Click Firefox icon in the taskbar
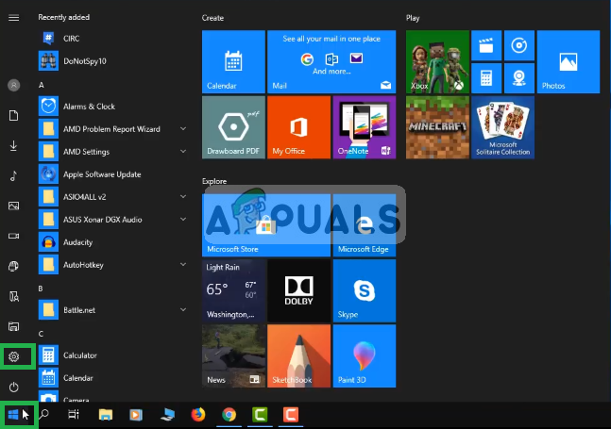 (x=197, y=414)
